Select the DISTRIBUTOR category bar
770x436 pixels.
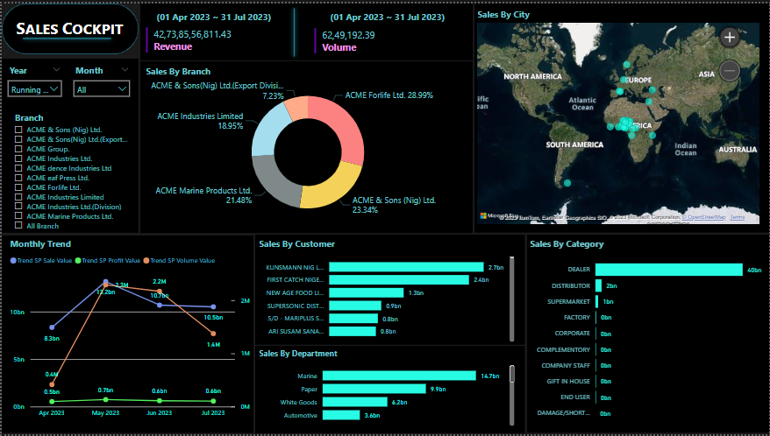(599, 285)
